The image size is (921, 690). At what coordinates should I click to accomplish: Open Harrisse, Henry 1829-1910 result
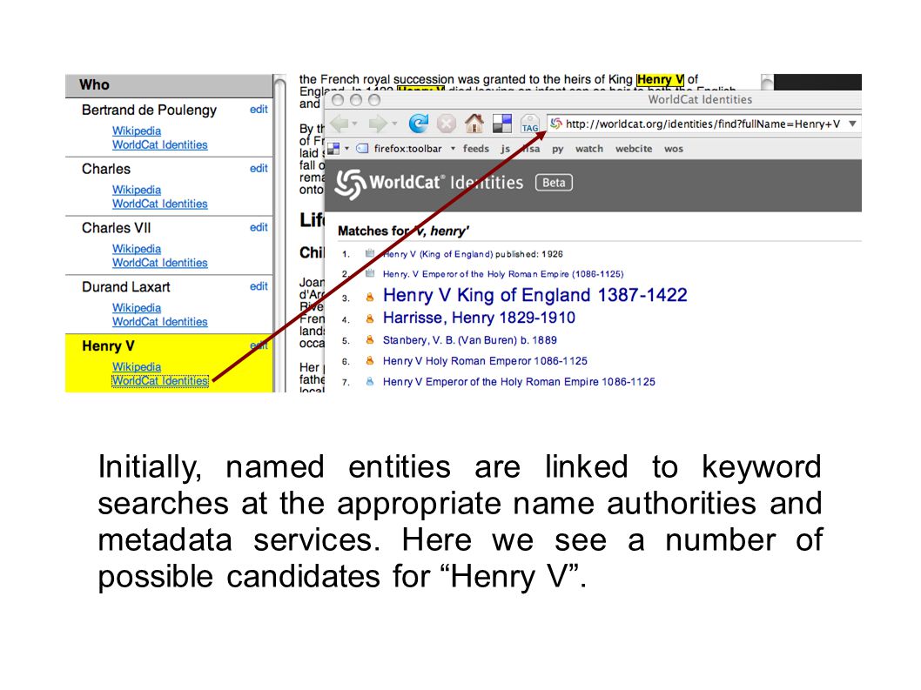(479, 318)
